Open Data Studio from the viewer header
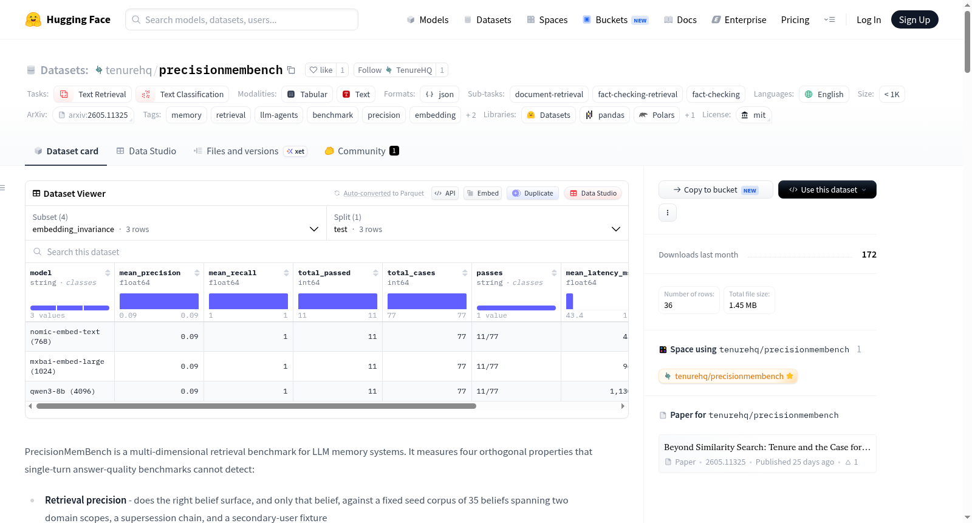The image size is (972, 523). point(593,193)
